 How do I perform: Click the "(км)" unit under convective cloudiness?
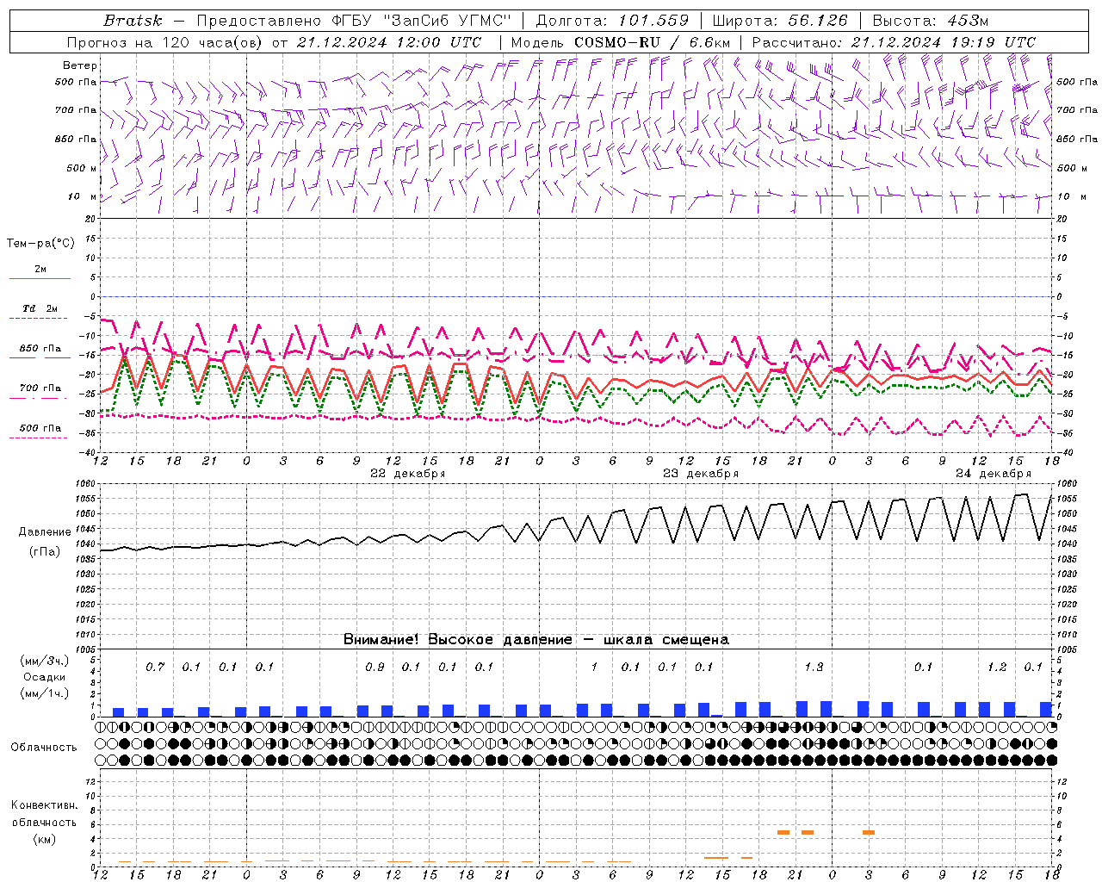click(45, 839)
